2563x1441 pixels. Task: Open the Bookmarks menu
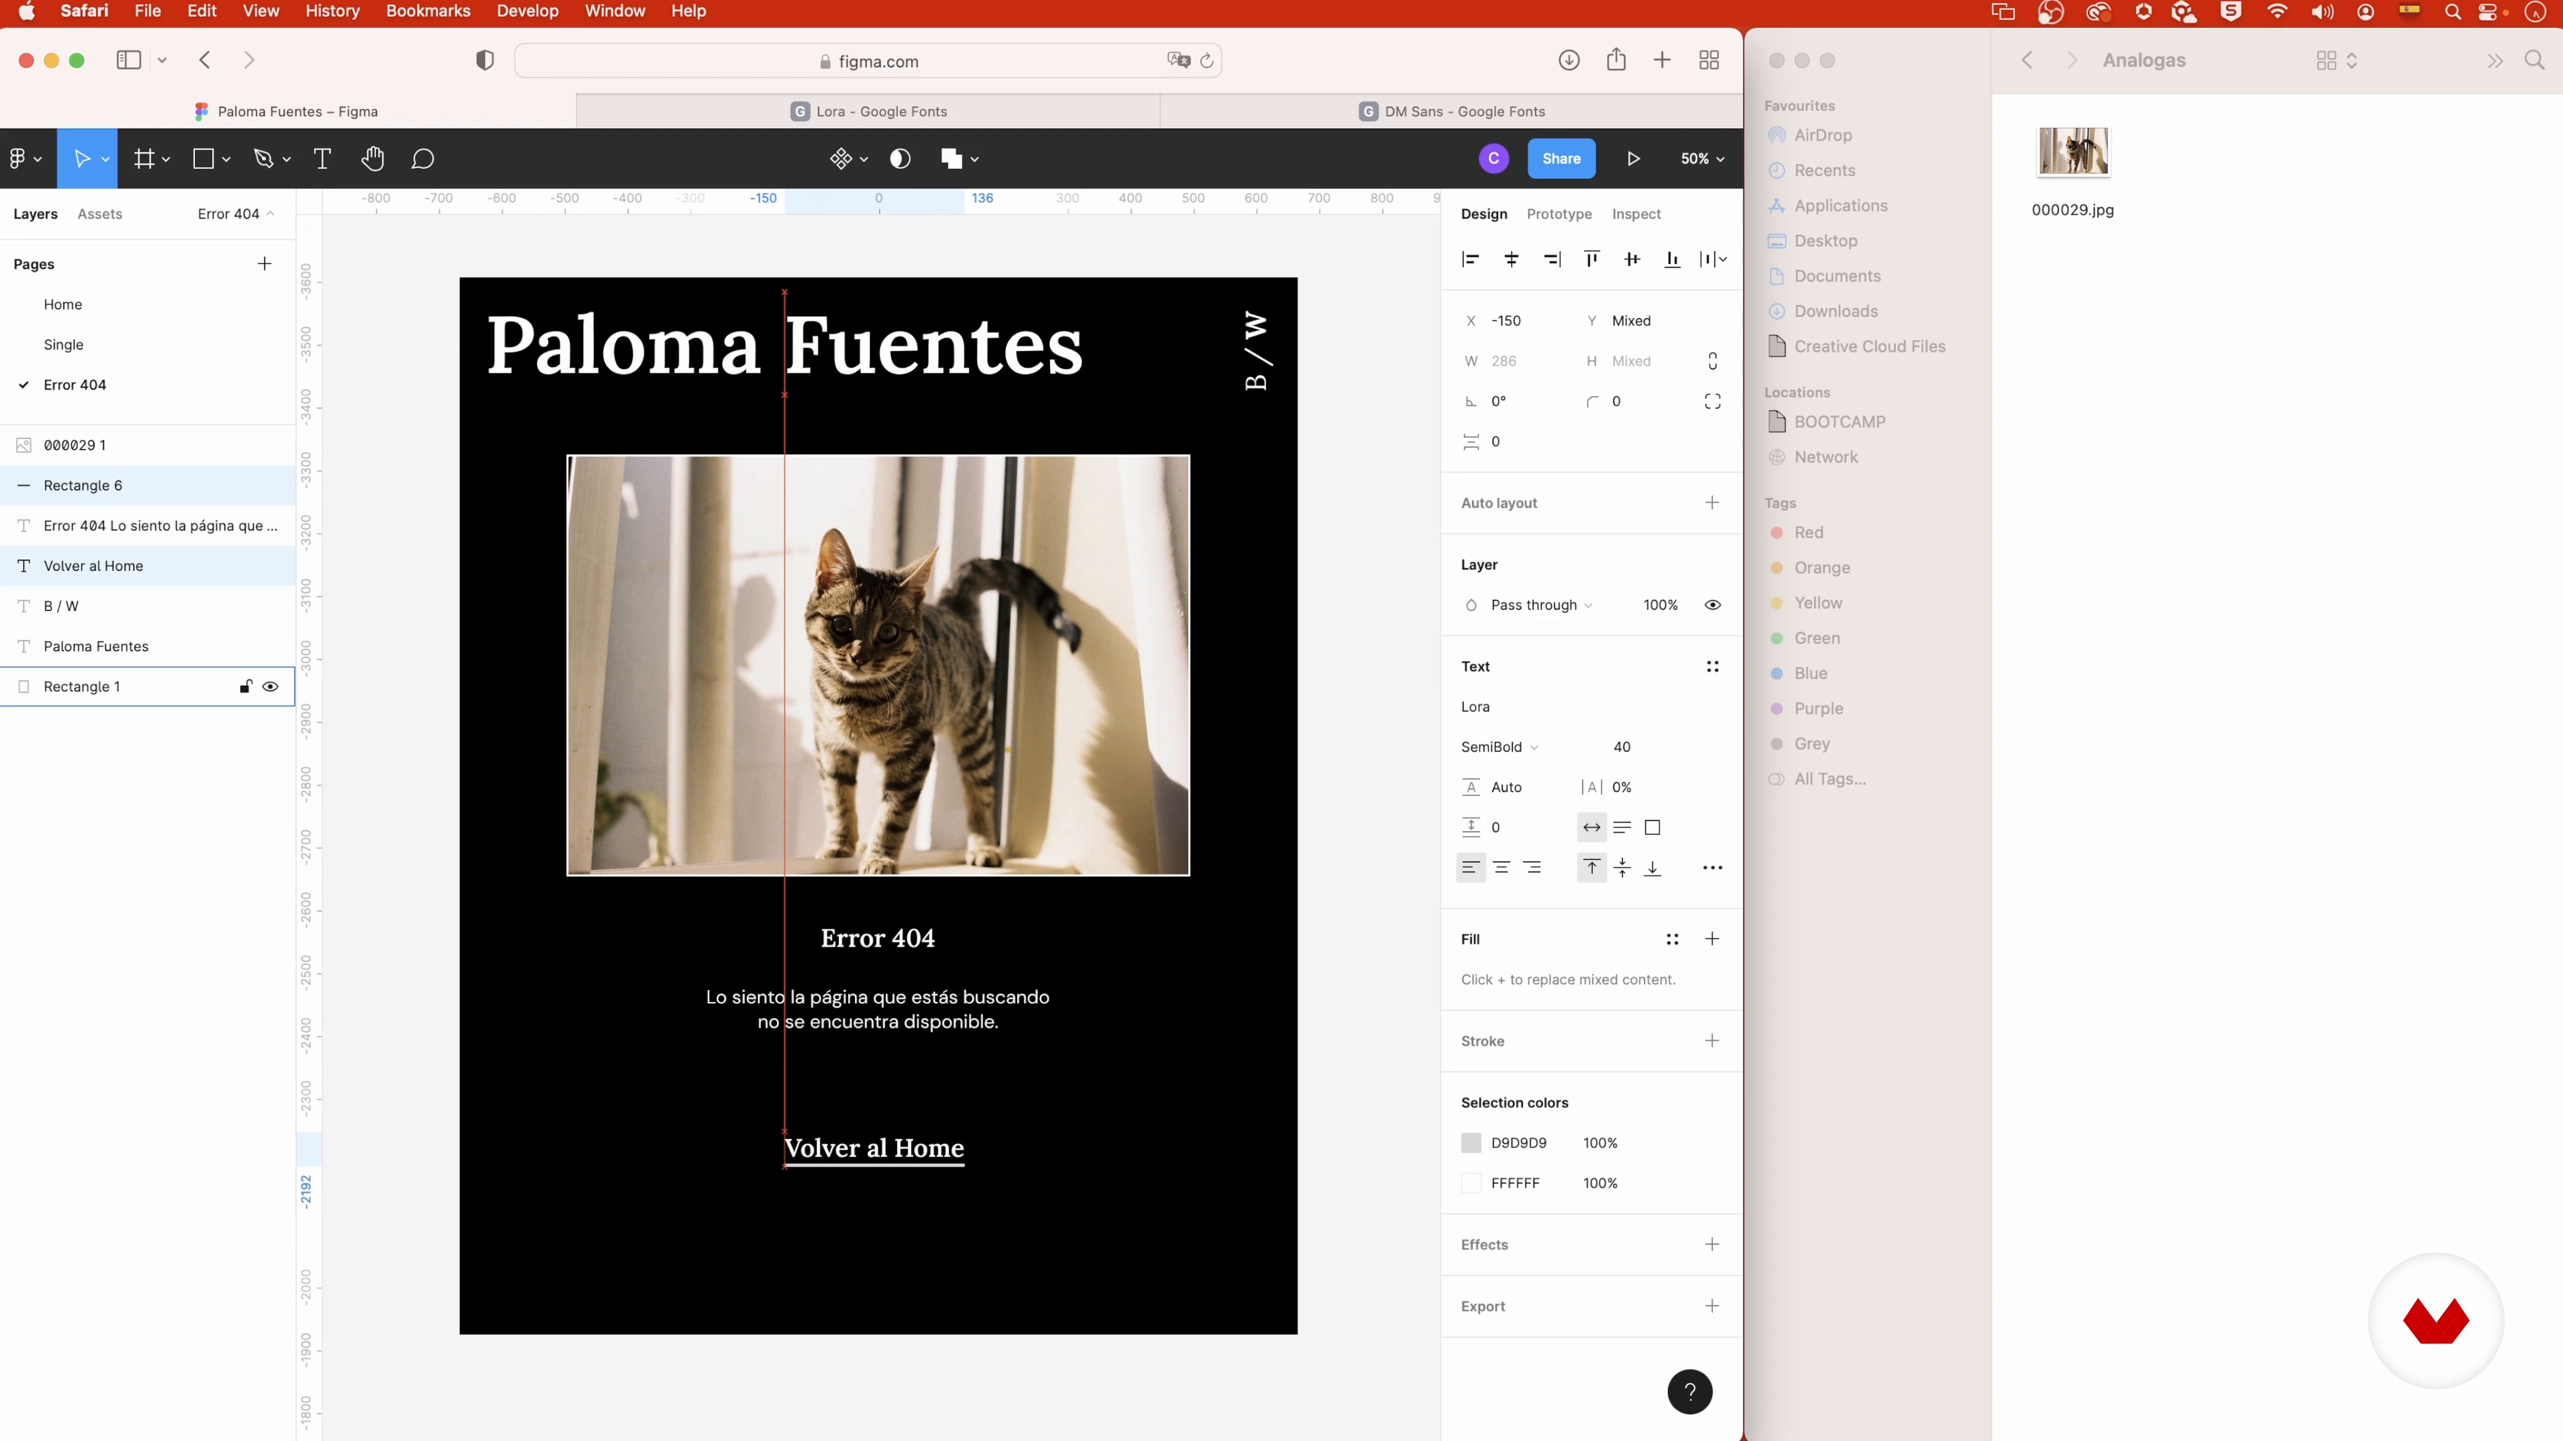pos(428,11)
